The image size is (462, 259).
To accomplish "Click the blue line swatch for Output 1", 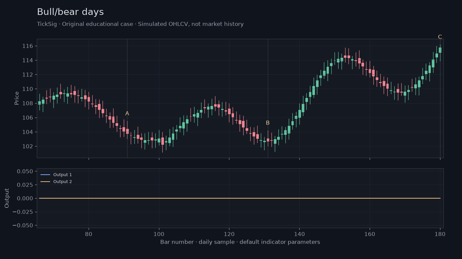I will pos(45,175).
